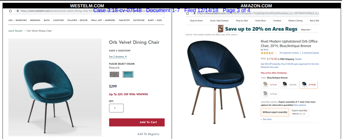
Task: Click the star rating icons for Rivet chair
Action: point(267,53)
